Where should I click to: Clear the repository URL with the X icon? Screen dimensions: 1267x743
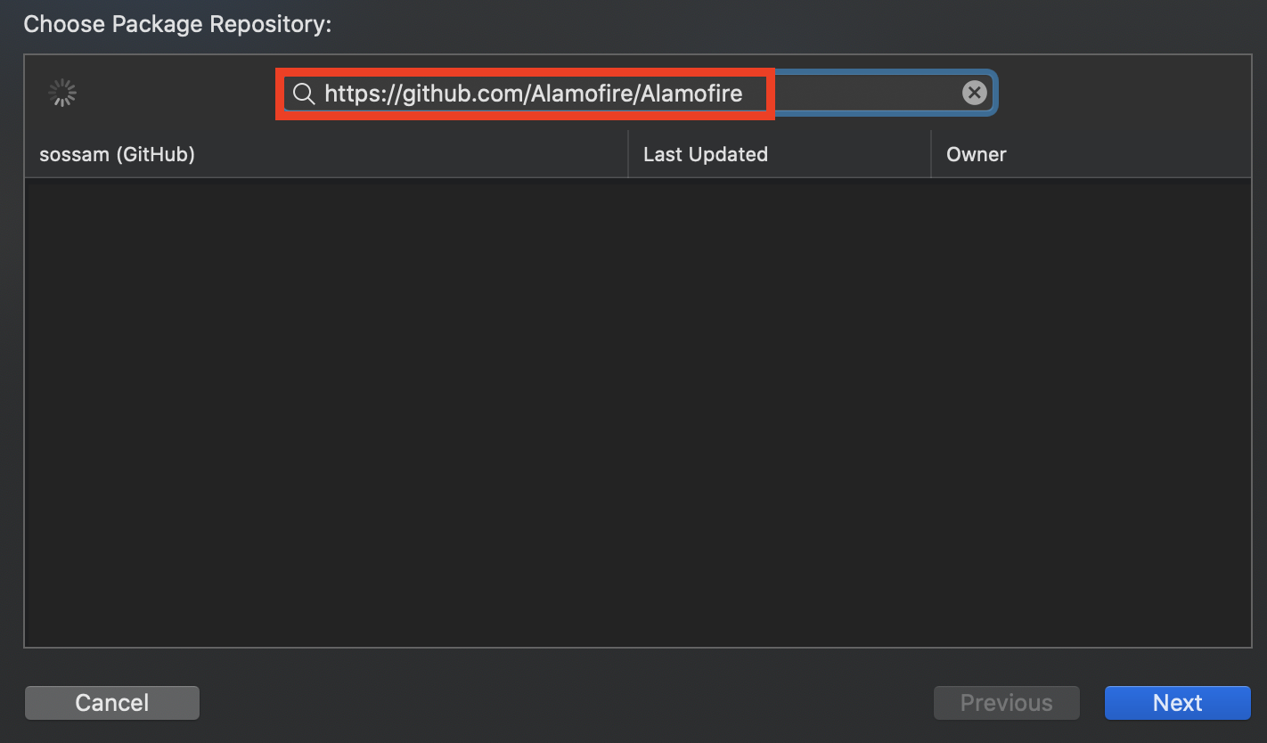(x=975, y=93)
